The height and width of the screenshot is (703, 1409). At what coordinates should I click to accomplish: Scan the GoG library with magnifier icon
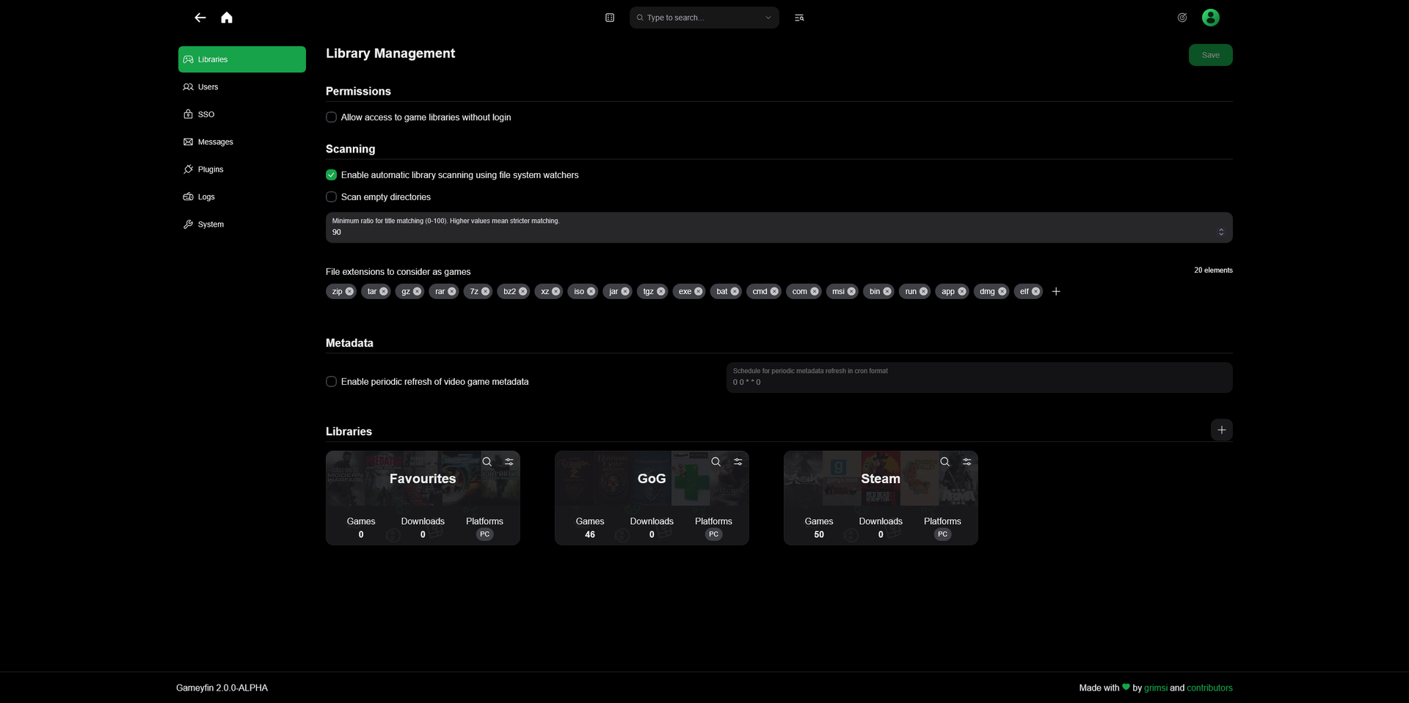[716, 462]
